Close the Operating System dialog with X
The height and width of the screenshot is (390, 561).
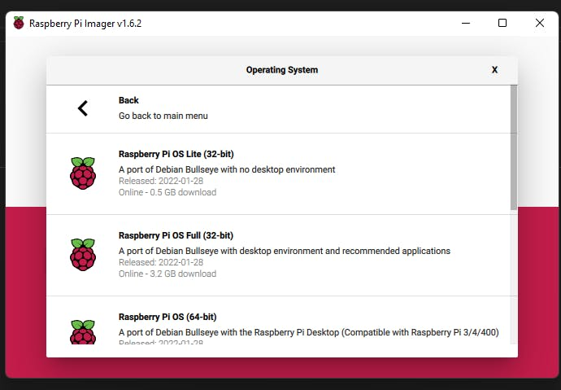494,70
